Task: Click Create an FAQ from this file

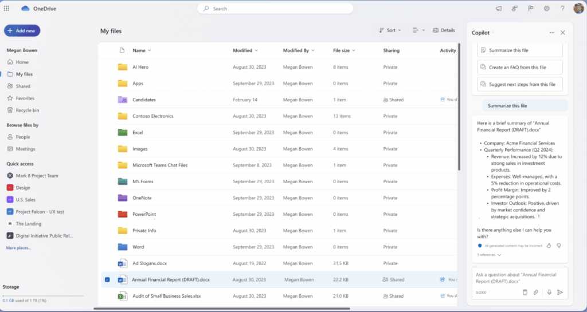Action: coord(519,67)
